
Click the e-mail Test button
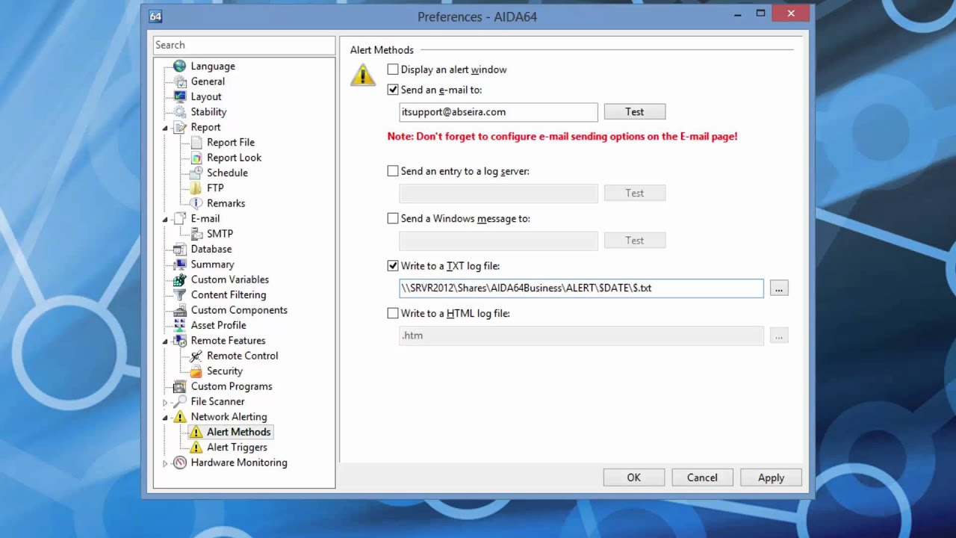pos(635,111)
